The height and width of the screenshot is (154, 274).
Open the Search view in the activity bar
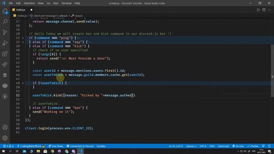tap(5, 22)
